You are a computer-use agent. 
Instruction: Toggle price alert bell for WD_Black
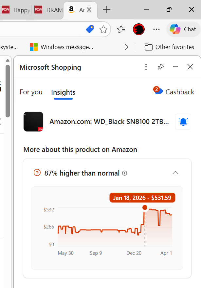[183, 122]
